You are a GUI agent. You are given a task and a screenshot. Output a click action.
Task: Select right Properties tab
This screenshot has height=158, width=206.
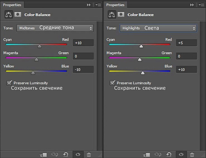[x=115, y=5]
